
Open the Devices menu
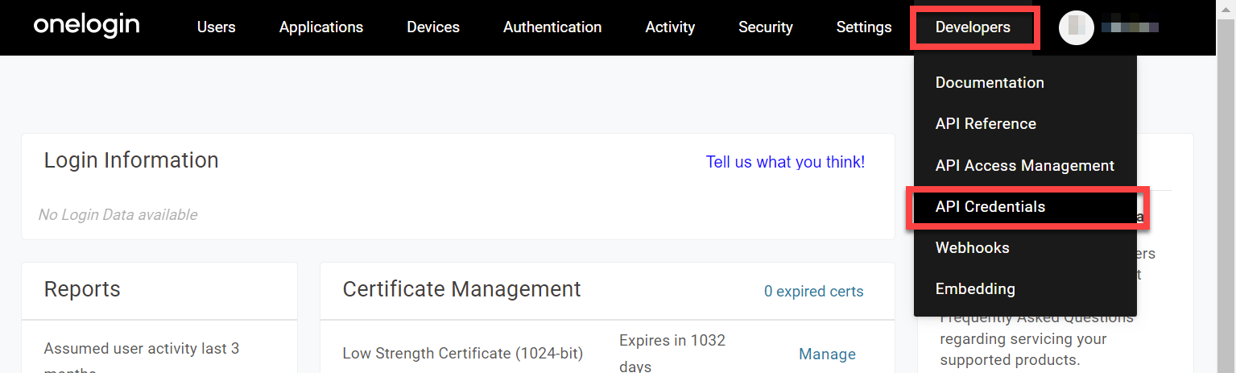pos(432,27)
